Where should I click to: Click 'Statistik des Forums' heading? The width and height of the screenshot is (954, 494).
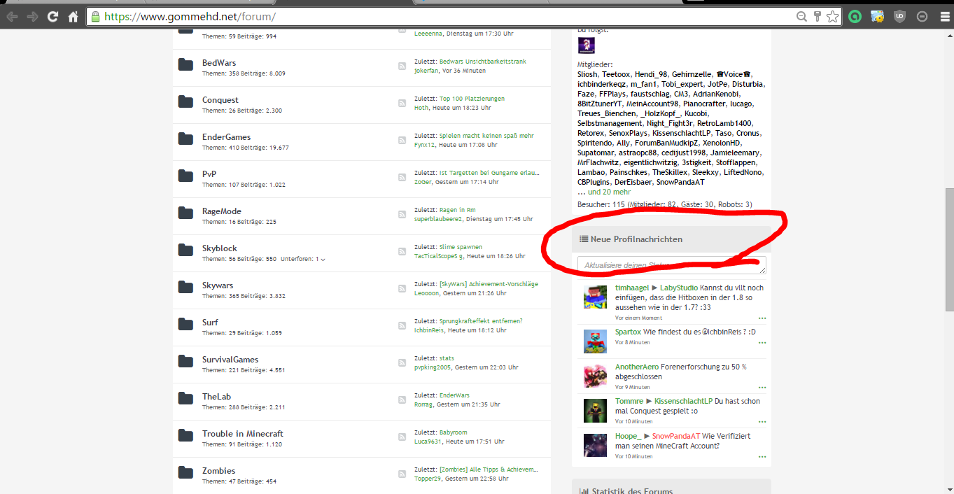pyautogui.click(x=631, y=491)
